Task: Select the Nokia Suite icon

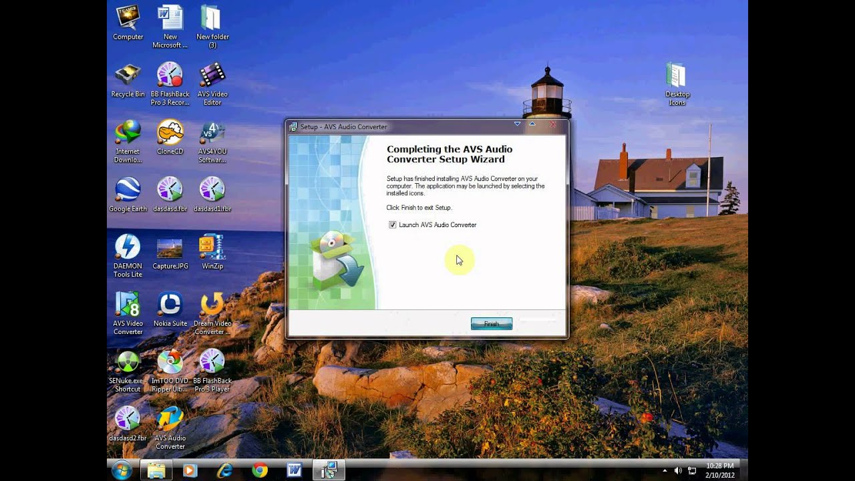Action: [170, 310]
